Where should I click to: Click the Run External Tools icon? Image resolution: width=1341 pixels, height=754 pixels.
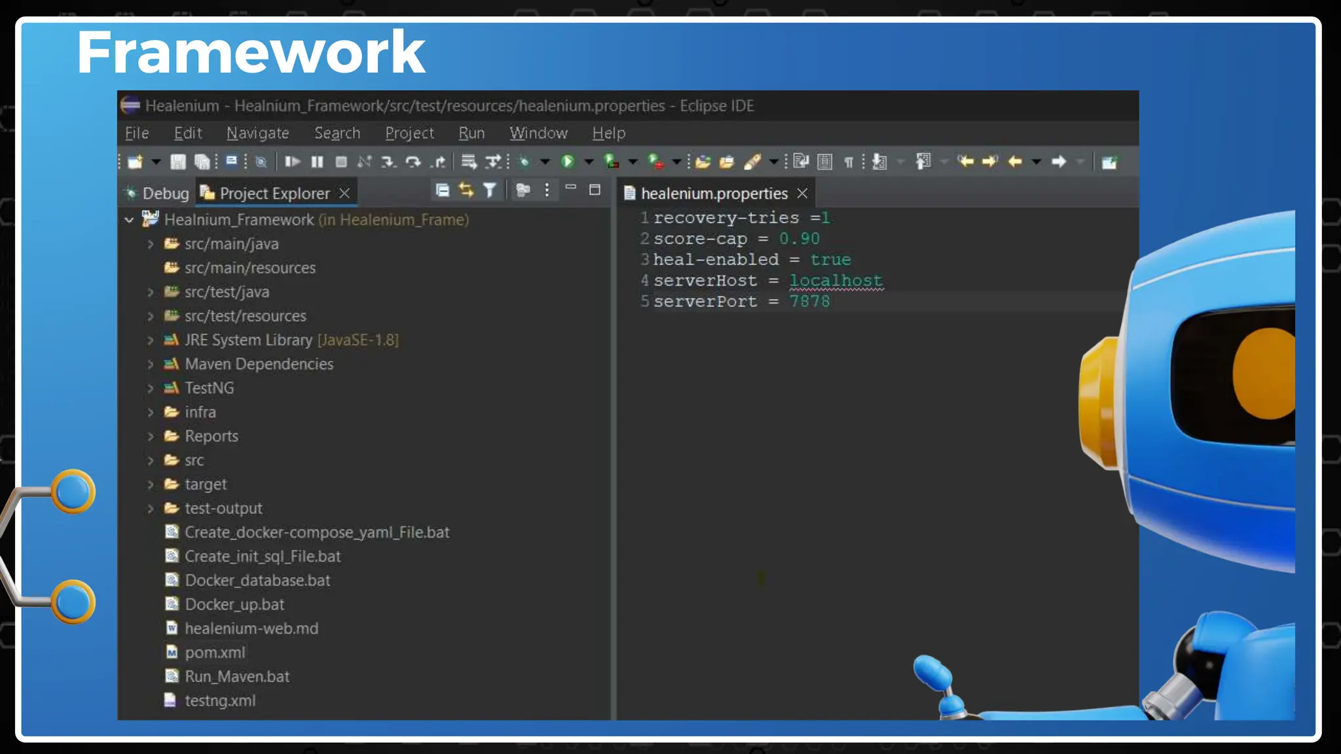[x=655, y=162]
